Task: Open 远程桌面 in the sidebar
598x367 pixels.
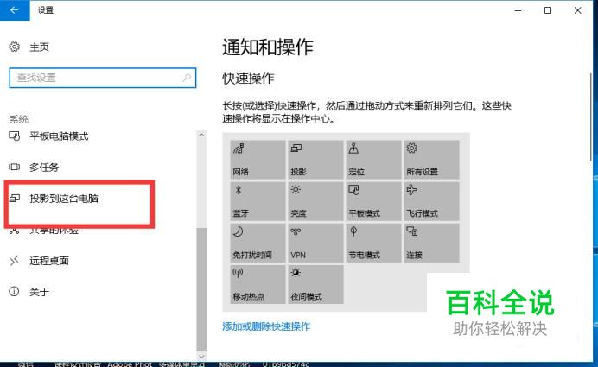Action: click(49, 261)
